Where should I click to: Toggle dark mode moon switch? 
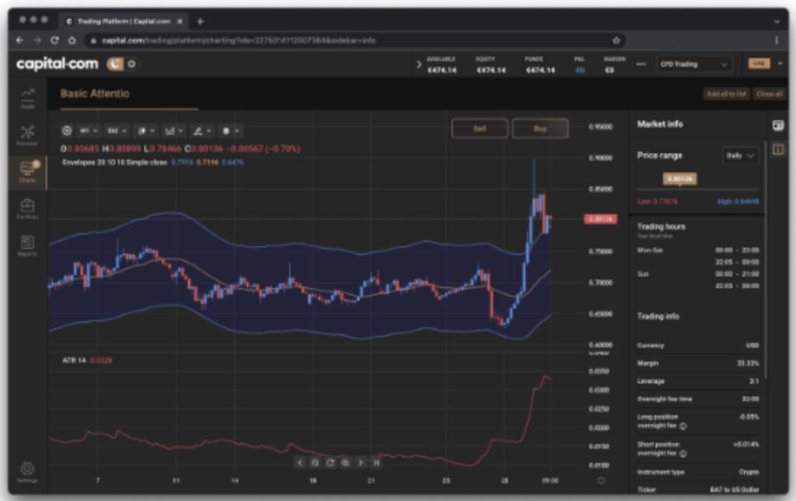[117, 64]
